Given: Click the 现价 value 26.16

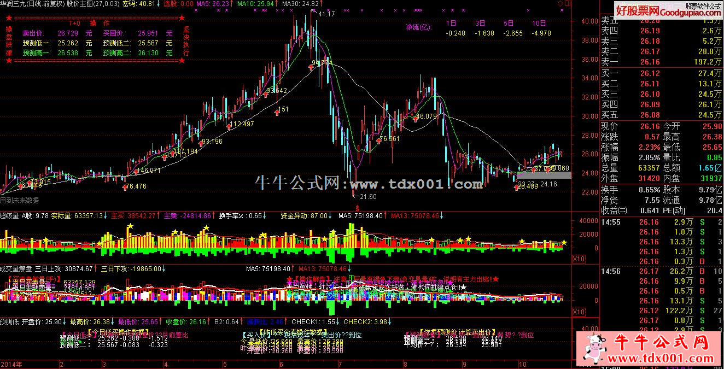Looking at the screenshot, I should pos(650,126).
